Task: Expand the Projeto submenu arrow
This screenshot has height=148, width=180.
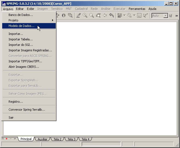Action: coord(53,20)
